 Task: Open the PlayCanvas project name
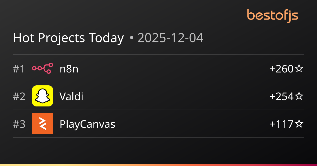tap(87, 124)
